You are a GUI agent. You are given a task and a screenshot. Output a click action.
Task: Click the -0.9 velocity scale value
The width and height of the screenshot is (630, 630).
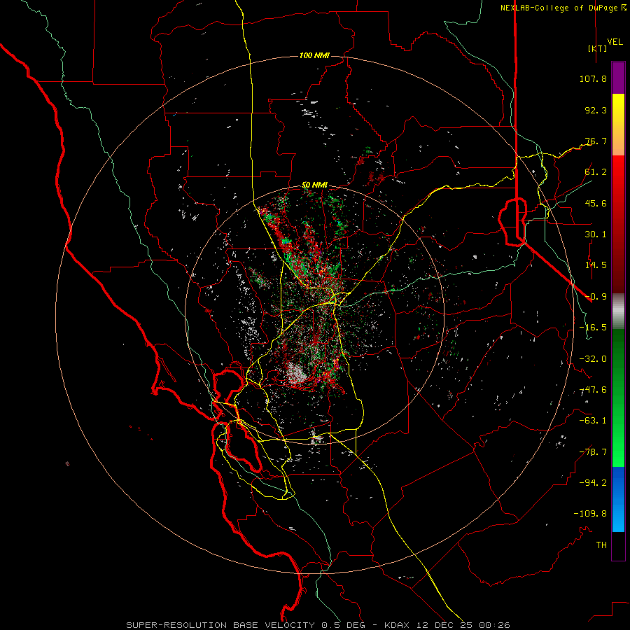pyautogui.click(x=596, y=297)
